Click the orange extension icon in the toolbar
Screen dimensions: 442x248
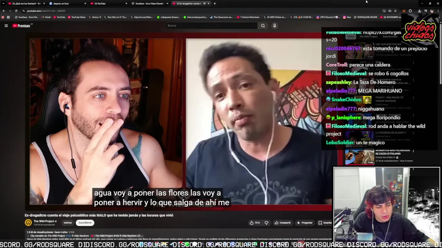404,11
